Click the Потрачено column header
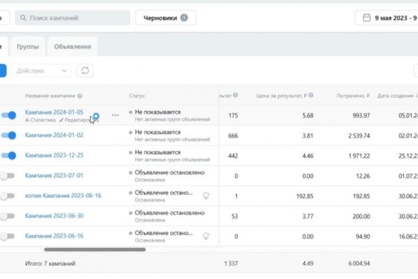418x279 pixels. [x=353, y=96]
